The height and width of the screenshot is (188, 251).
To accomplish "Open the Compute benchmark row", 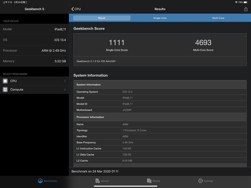I will 34,90.
